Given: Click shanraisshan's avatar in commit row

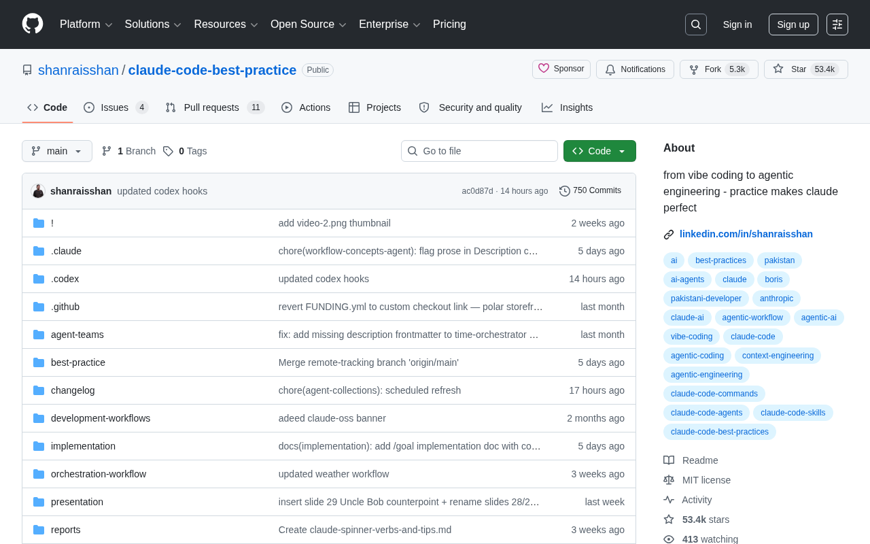Looking at the screenshot, I should point(38,191).
